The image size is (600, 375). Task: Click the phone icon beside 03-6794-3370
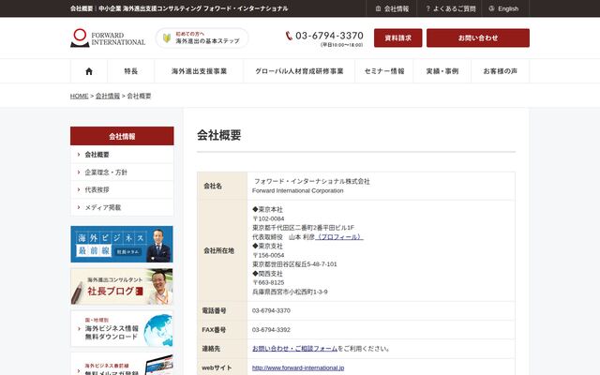pyautogui.click(x=289, y=36)
